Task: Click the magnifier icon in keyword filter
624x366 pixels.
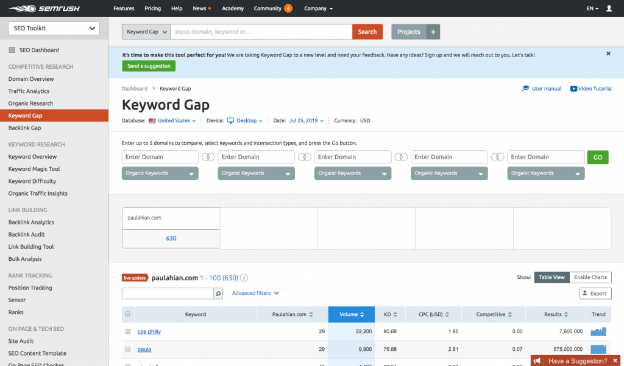Action: [x=218, y=294]
